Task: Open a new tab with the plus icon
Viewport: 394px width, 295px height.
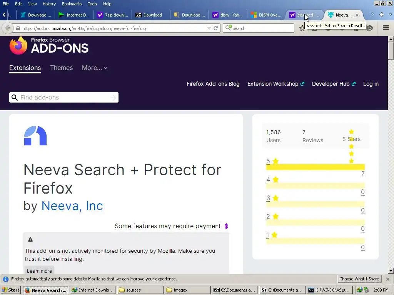Action: click(381, 15)
